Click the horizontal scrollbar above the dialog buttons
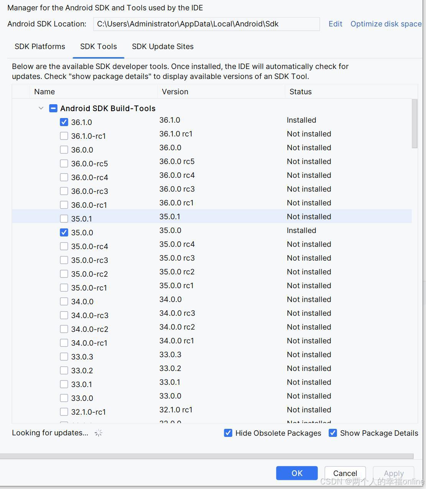This screenshot has width=426, height=489. pos(207,456)
